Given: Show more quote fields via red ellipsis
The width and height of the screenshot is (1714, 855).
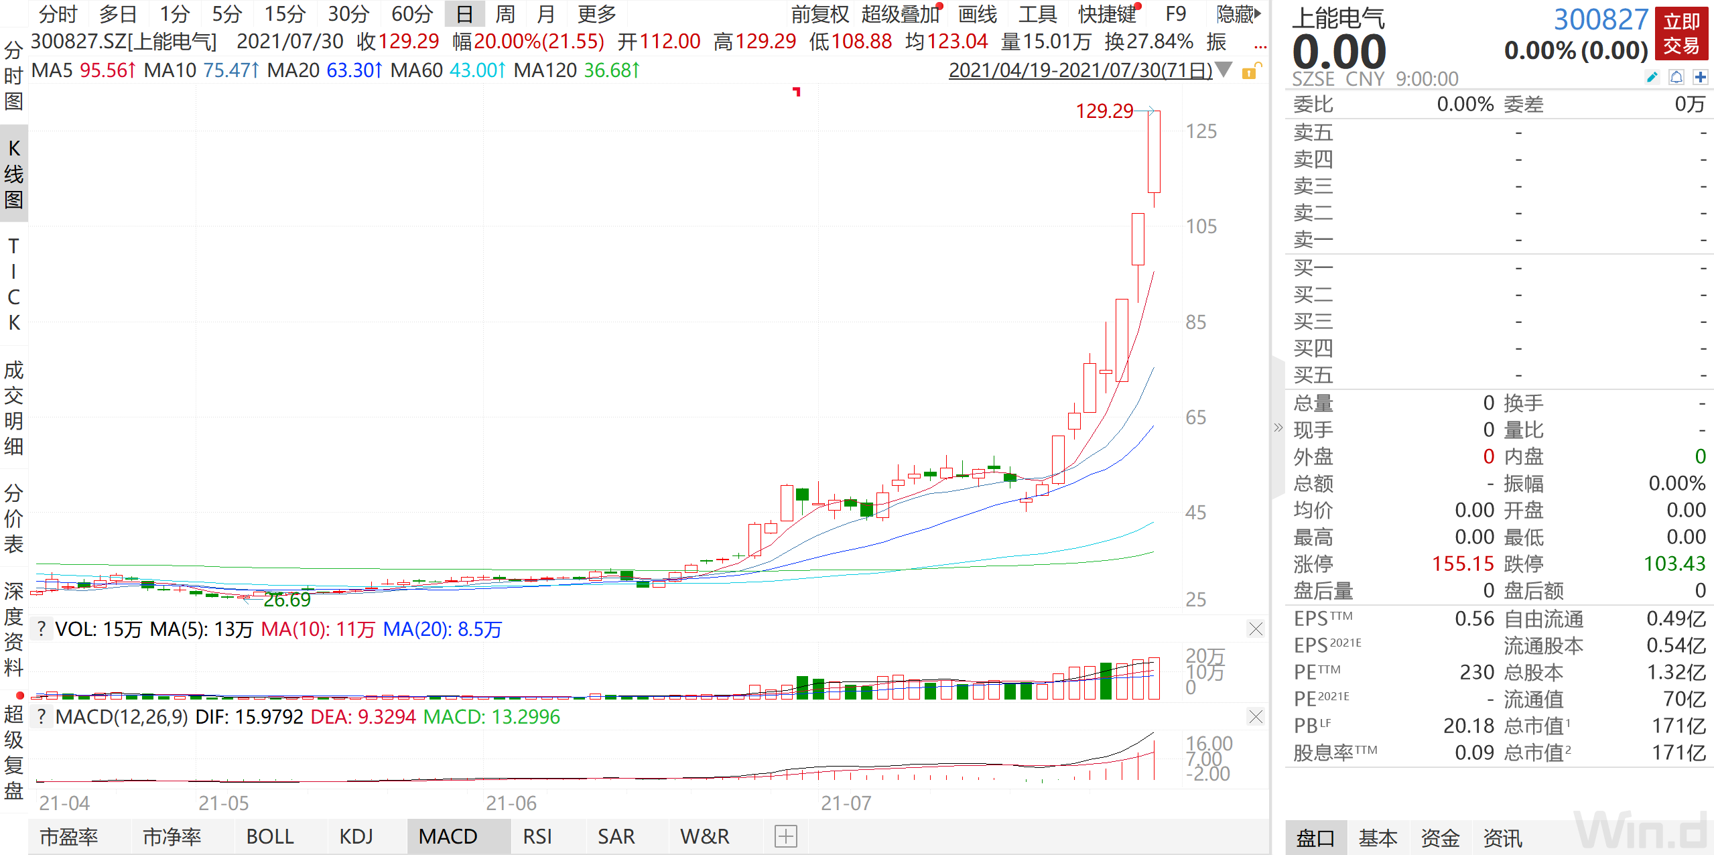Looking at the screenshot, I should [x=1260, y=47].
